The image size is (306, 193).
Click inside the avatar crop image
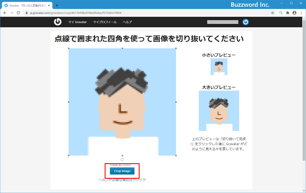pyautogui.click(x=122, y=102)
